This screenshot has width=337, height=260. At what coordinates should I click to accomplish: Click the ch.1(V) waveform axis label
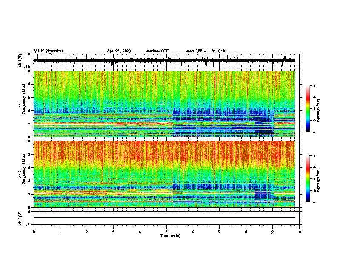20,60
